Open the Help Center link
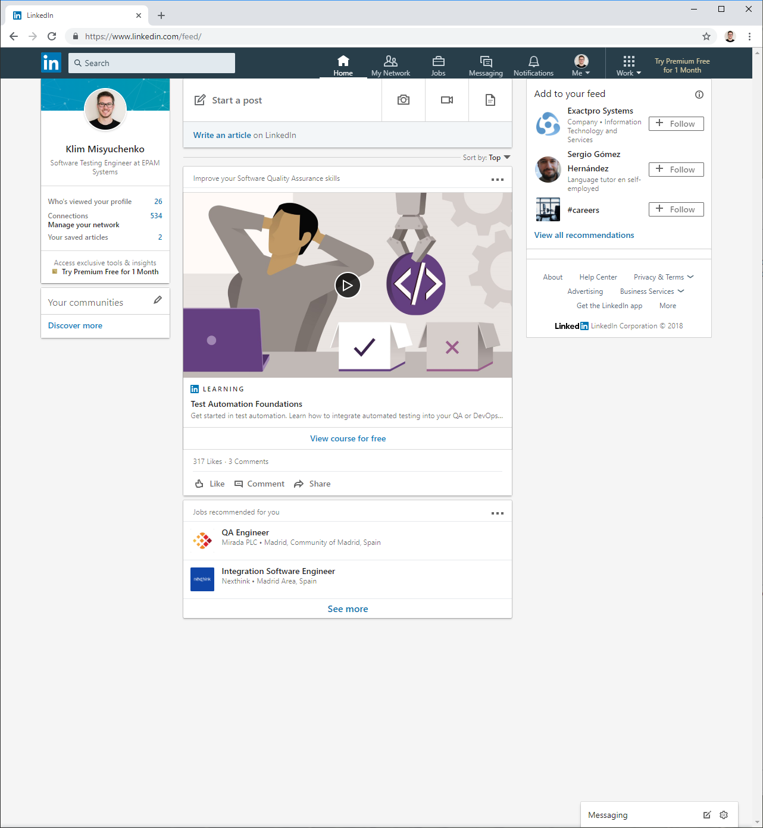The height and width of the screenshot is (828, 763). [x=598, y=277]
